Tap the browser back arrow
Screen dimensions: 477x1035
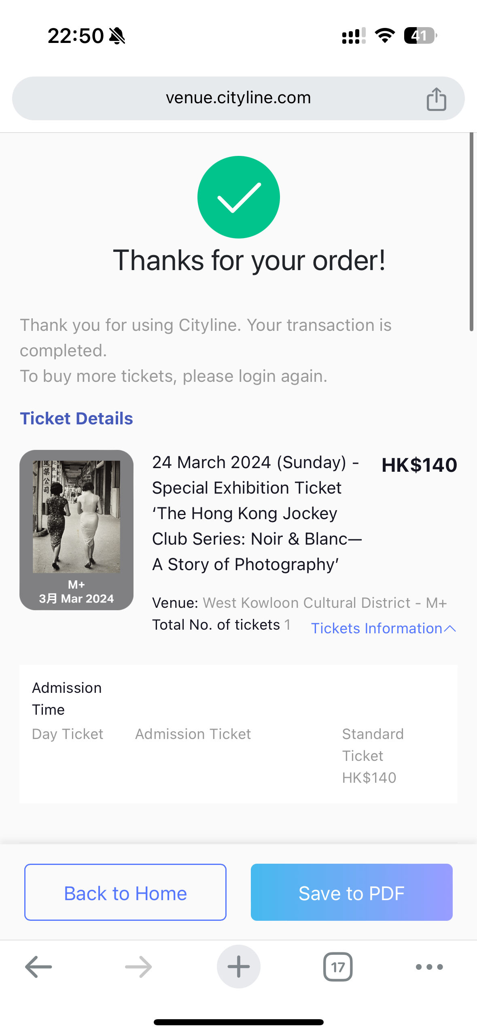(38, 967)
